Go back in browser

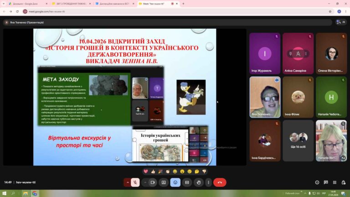point(4,11)
